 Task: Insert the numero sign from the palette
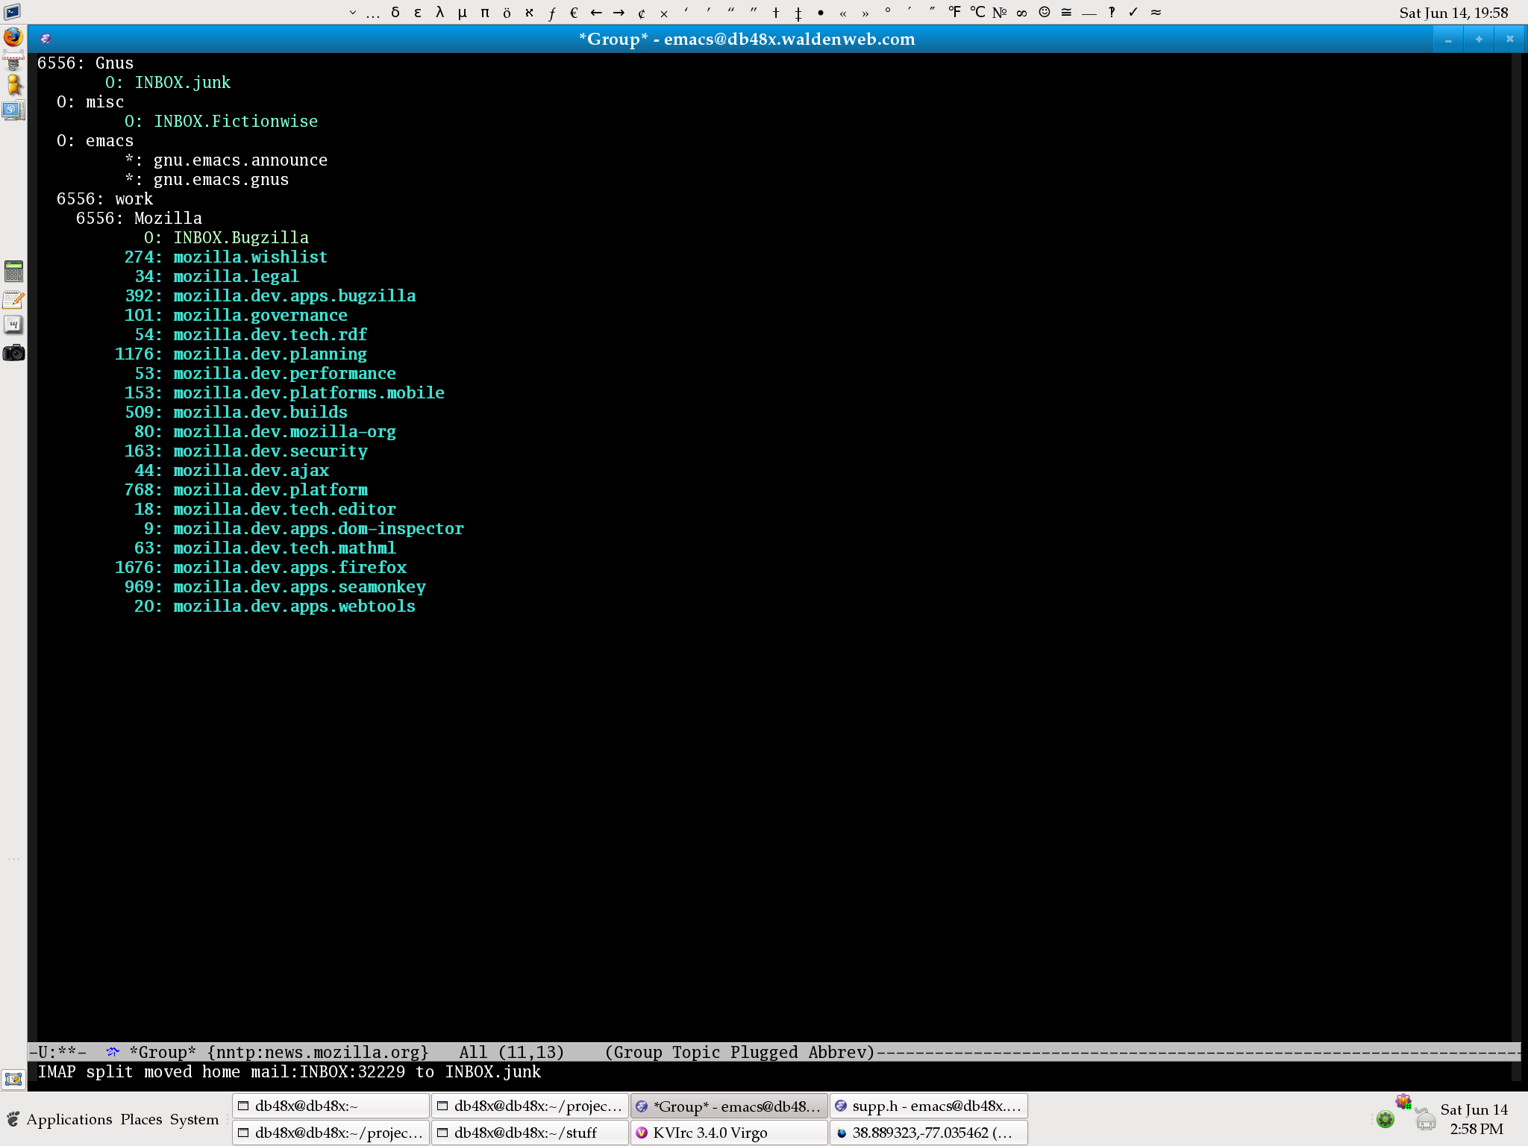coord(1000,12)
